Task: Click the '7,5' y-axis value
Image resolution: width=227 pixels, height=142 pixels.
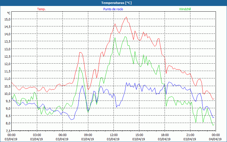Action: [x=8, y=131]
